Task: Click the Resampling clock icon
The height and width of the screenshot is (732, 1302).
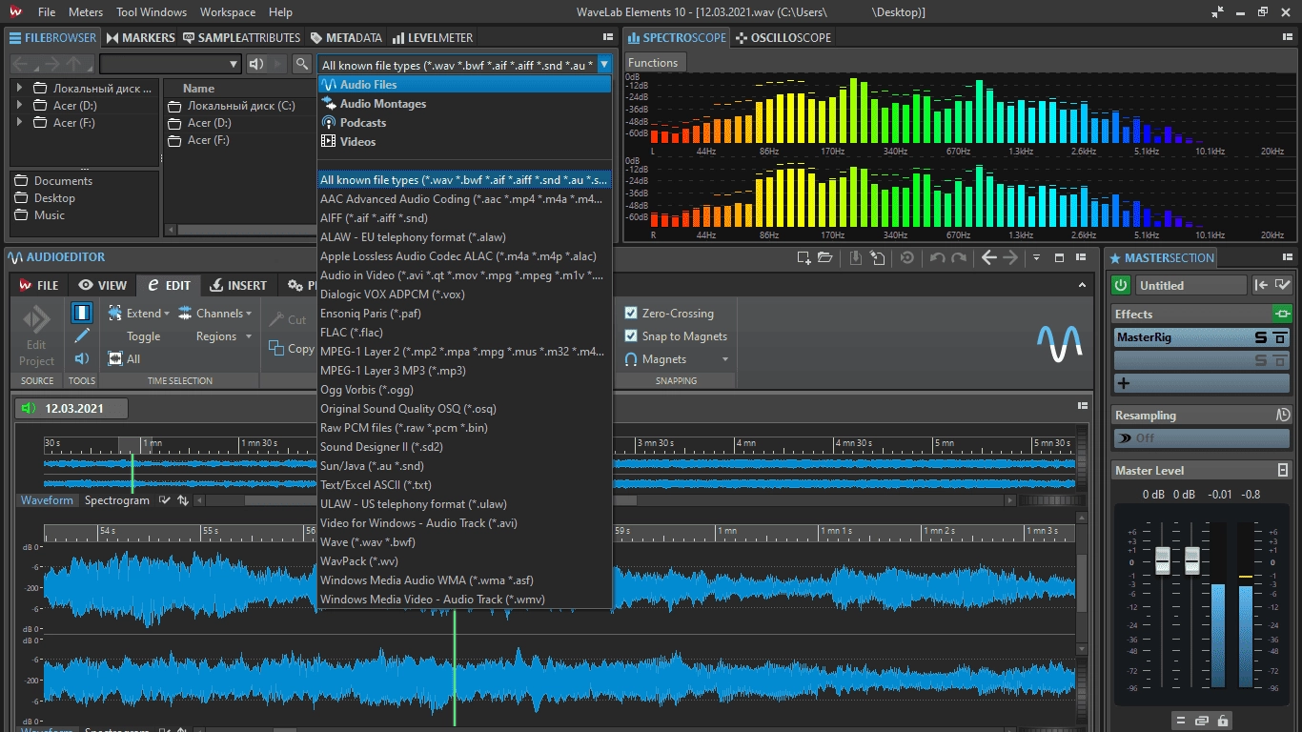Action: point(1283,415)
